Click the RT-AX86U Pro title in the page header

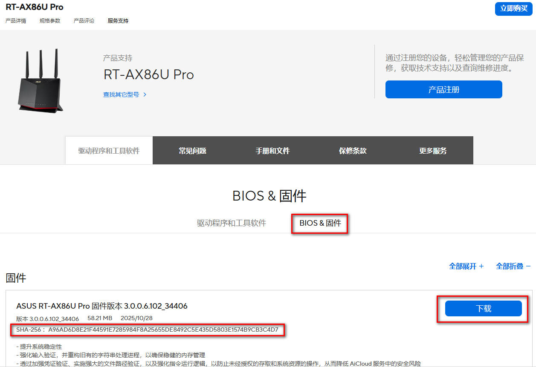pyautogui.click(x=35, y=7)
